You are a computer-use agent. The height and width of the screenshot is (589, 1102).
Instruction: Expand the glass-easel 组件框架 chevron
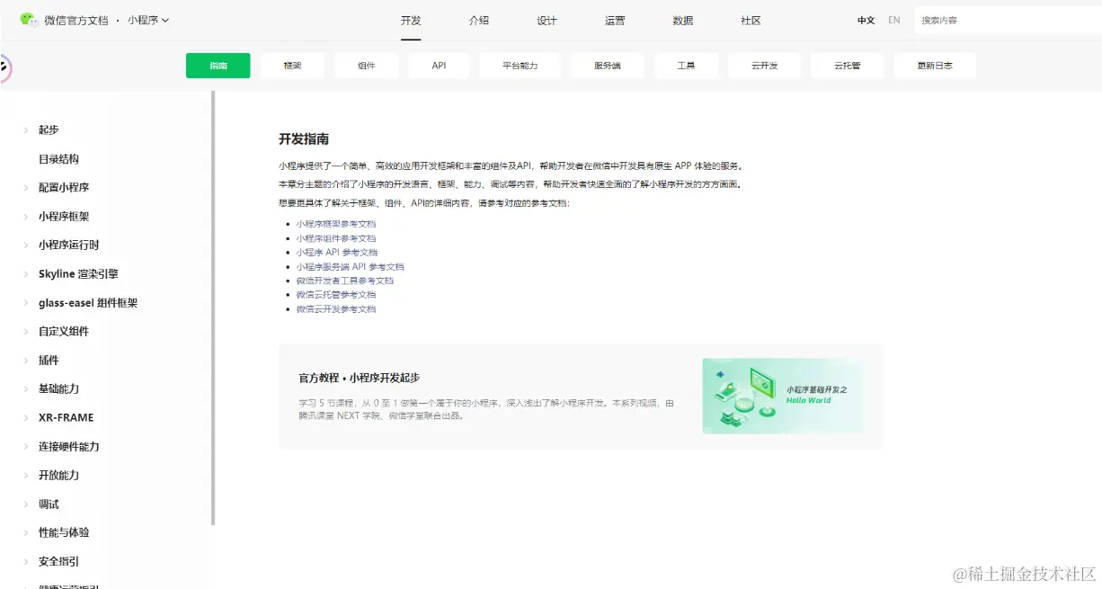(x=25, y=303)
